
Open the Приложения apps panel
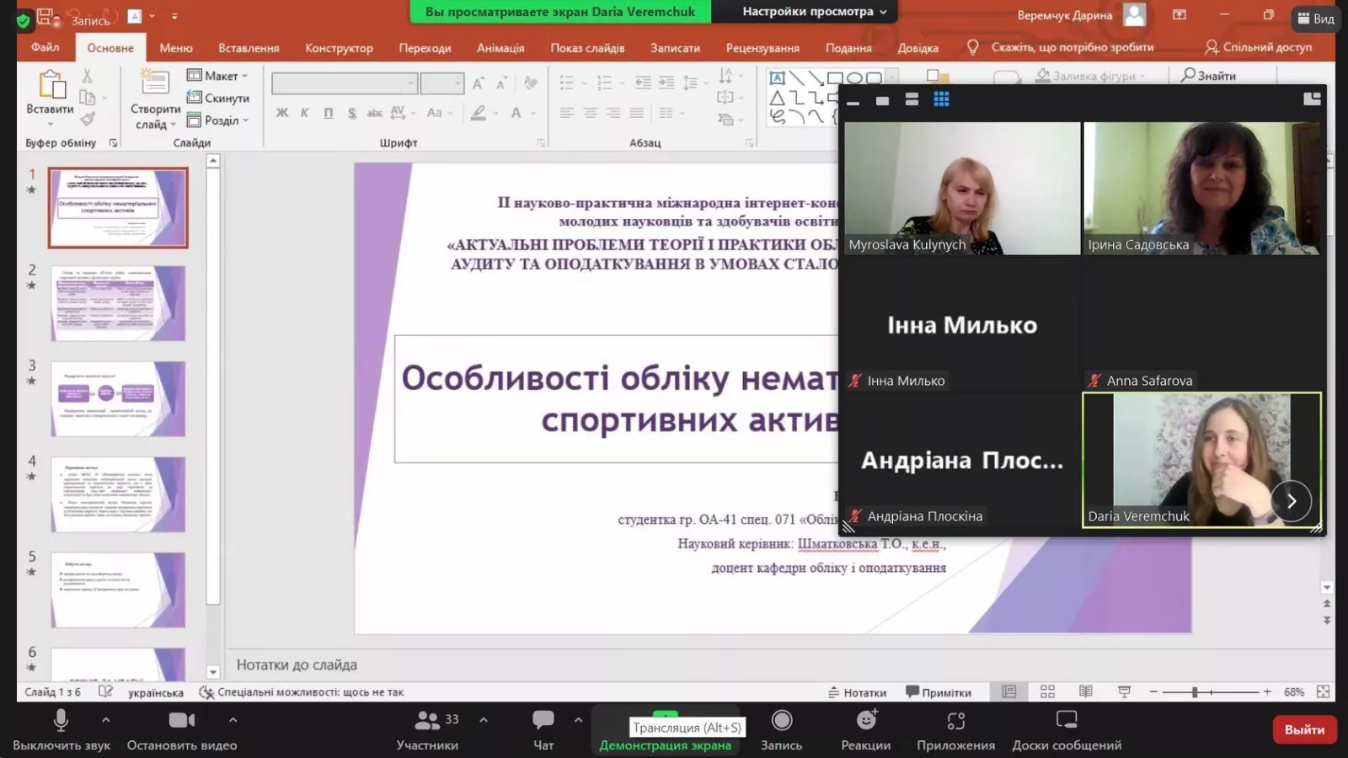click(x=955, y=729)
